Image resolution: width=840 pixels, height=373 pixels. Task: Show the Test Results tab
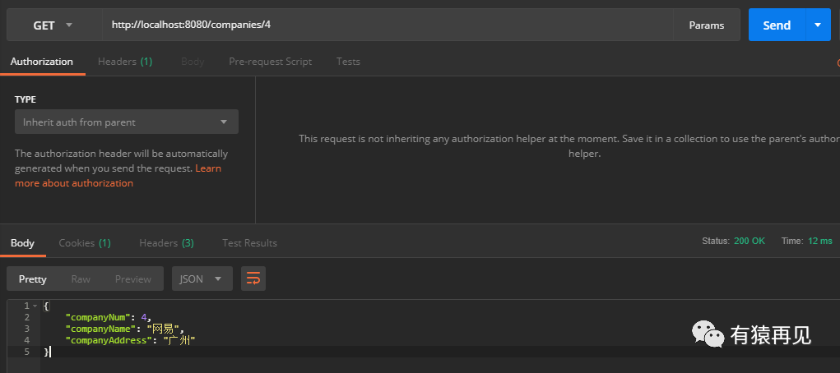(x=249, y=243)
